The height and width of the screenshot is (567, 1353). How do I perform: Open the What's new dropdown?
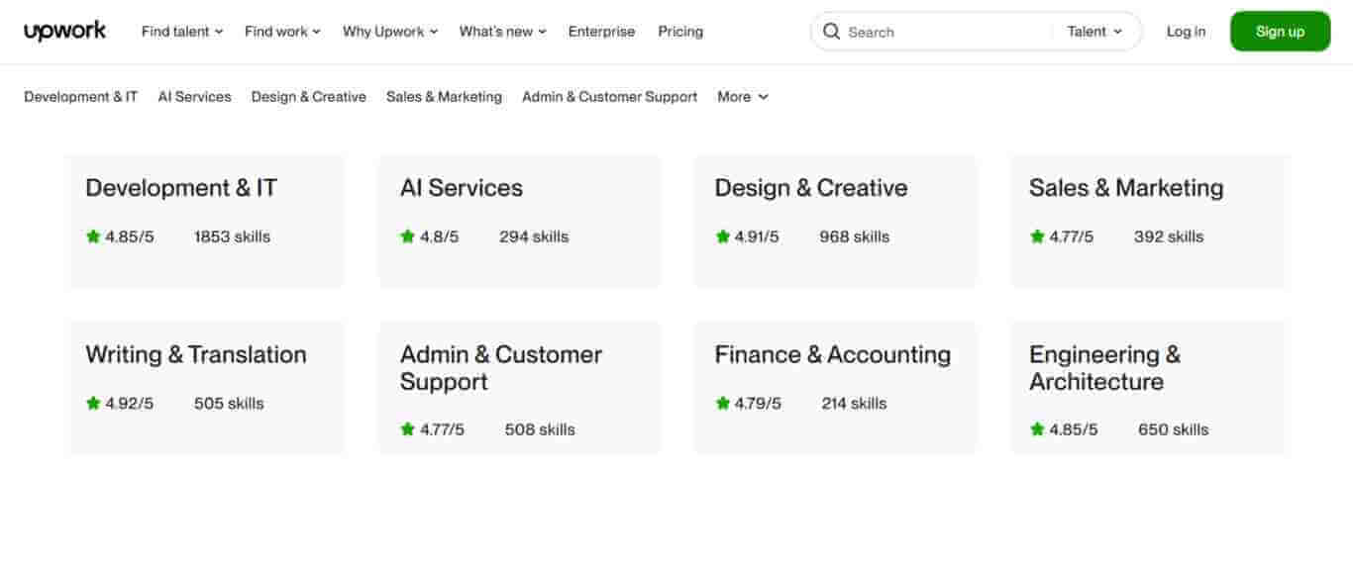(503, 32)
